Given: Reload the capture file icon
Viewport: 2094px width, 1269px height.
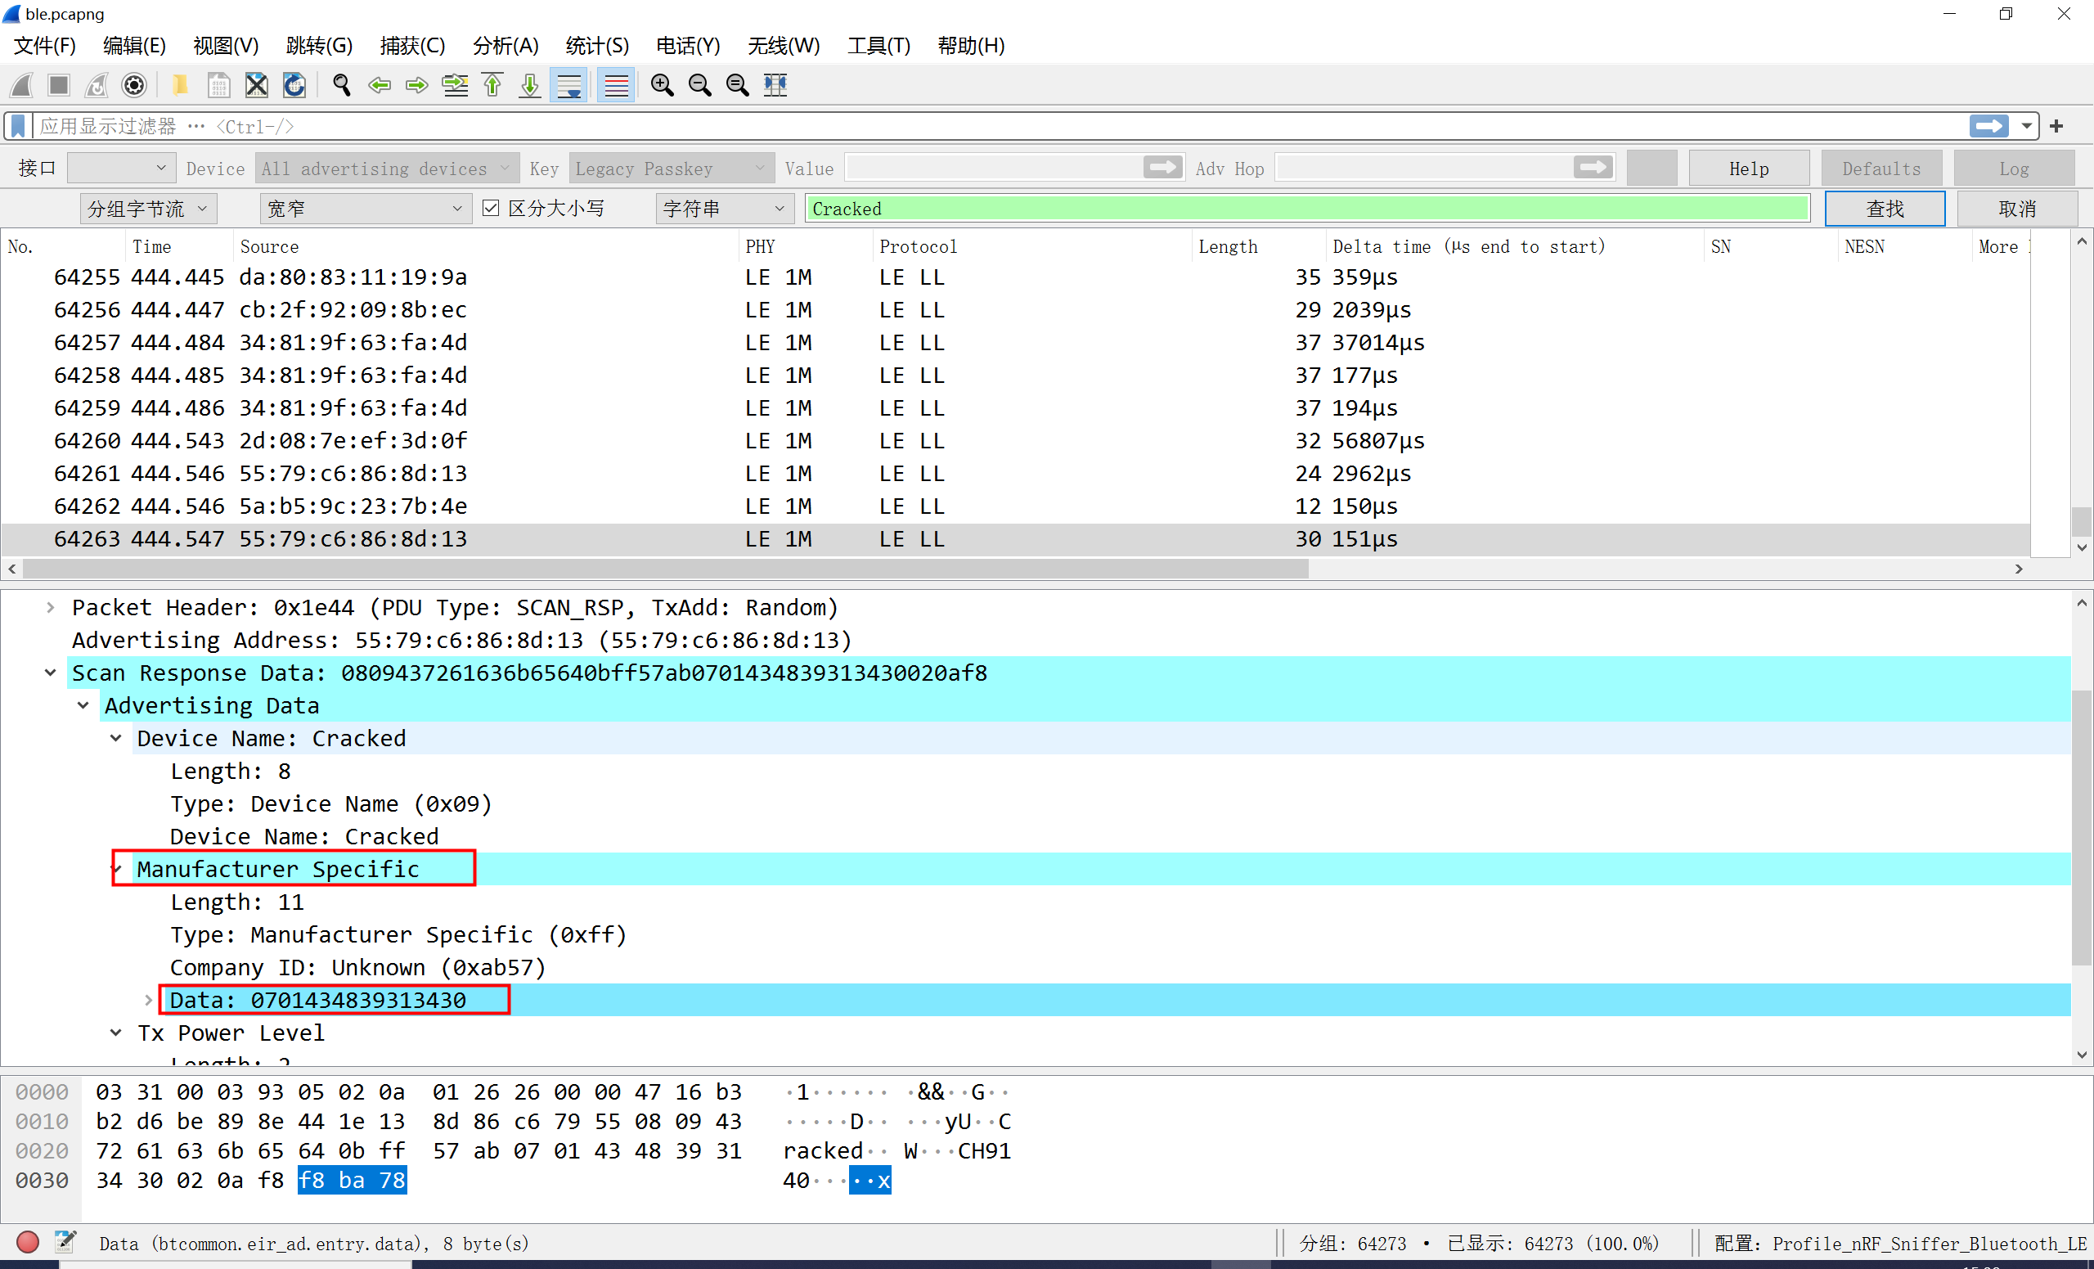Looking at the screenshot, I should (x=294, y=85).
